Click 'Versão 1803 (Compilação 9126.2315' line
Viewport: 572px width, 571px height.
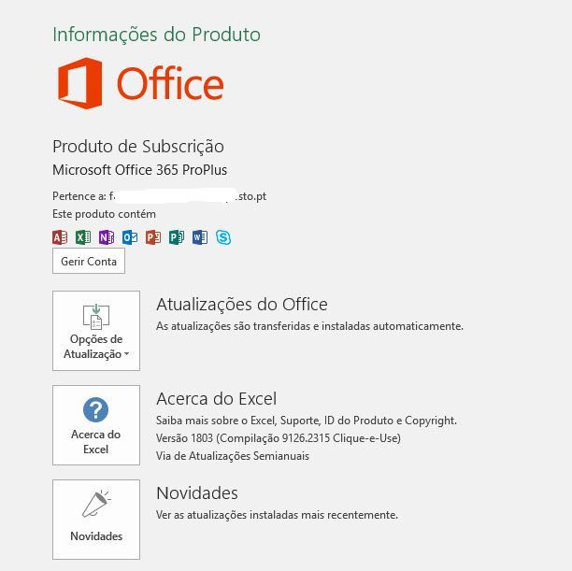pyautogui.click(x=279, y=437)
